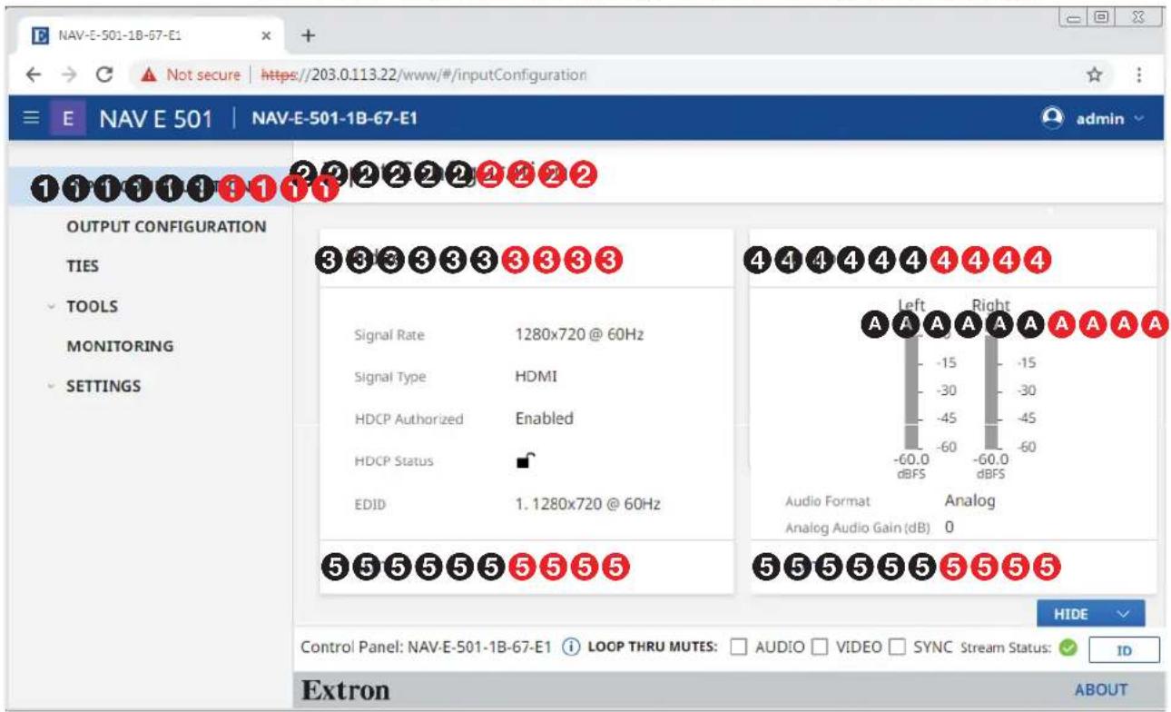
Task: Open the HIDE button dropdown arrow
Action: (1125, 615)
